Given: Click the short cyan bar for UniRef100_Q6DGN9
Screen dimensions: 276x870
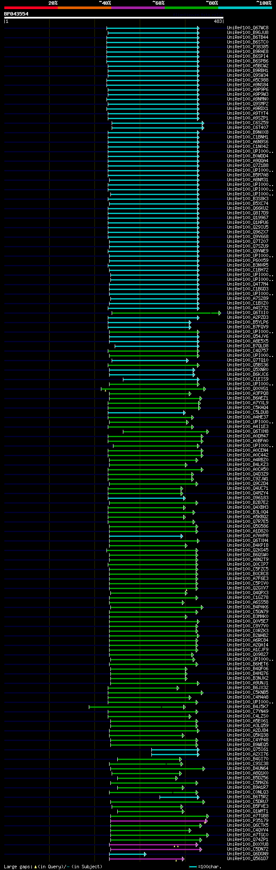Looking at the screenshot, I should click(x=128, y=854).
